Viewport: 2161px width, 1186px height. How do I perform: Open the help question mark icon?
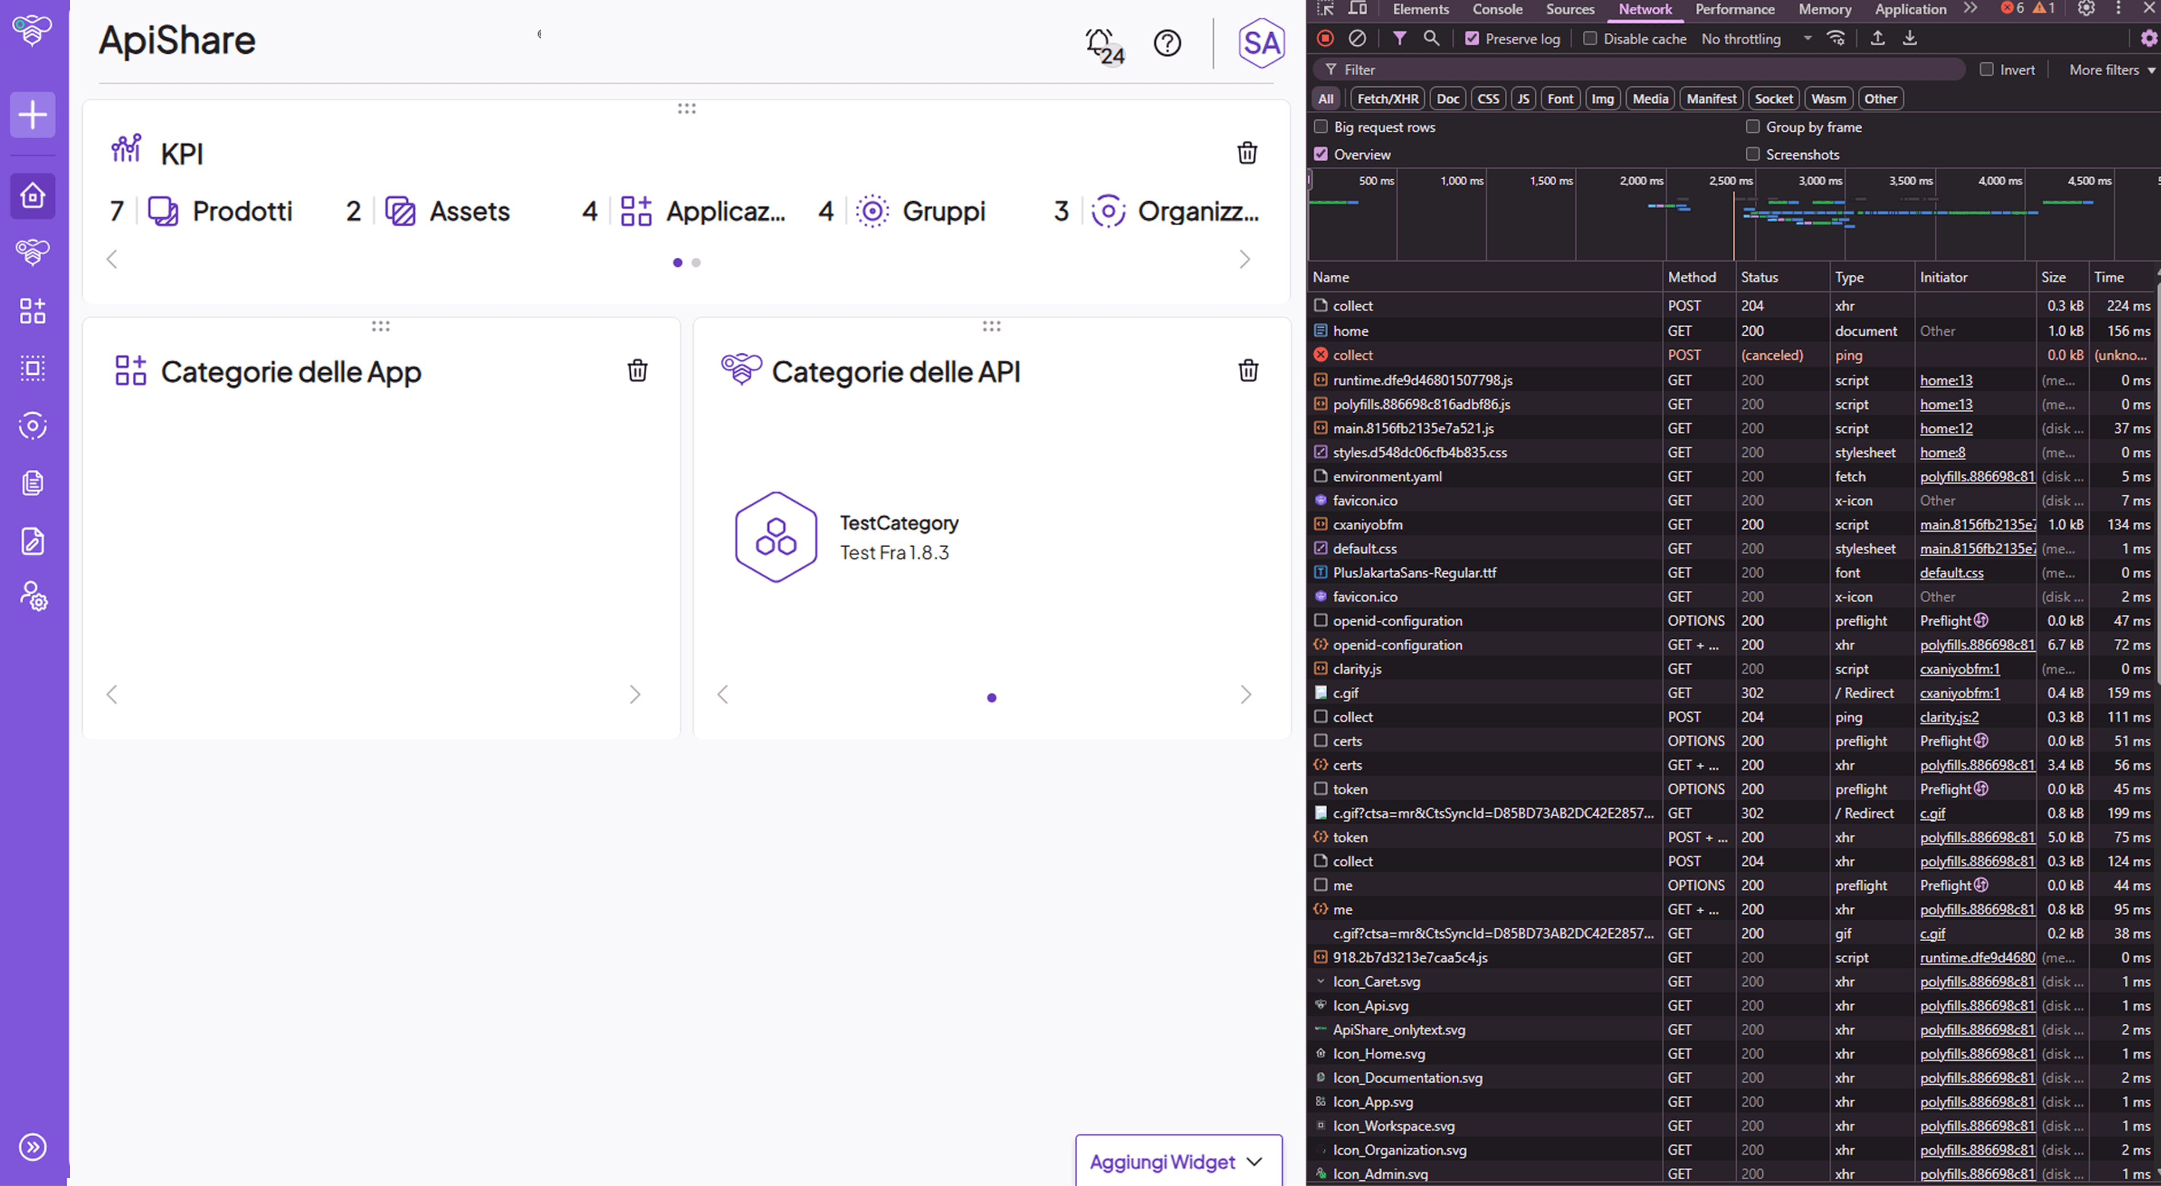point(1167,43)
